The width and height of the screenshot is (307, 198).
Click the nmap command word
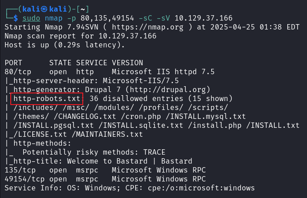tap(54, 18)
